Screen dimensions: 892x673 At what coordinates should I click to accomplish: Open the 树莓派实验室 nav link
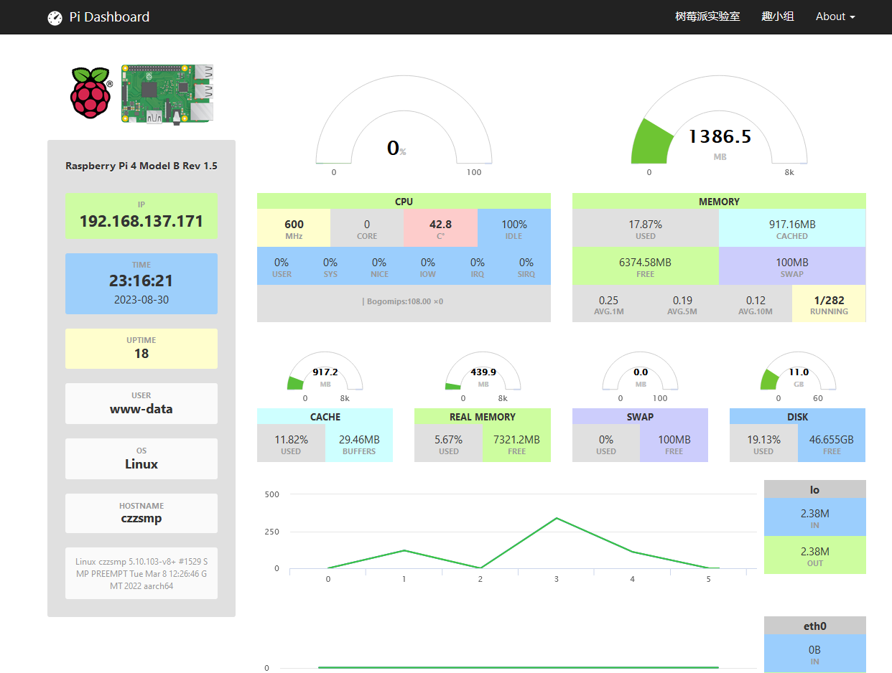[x=707, y=17]
